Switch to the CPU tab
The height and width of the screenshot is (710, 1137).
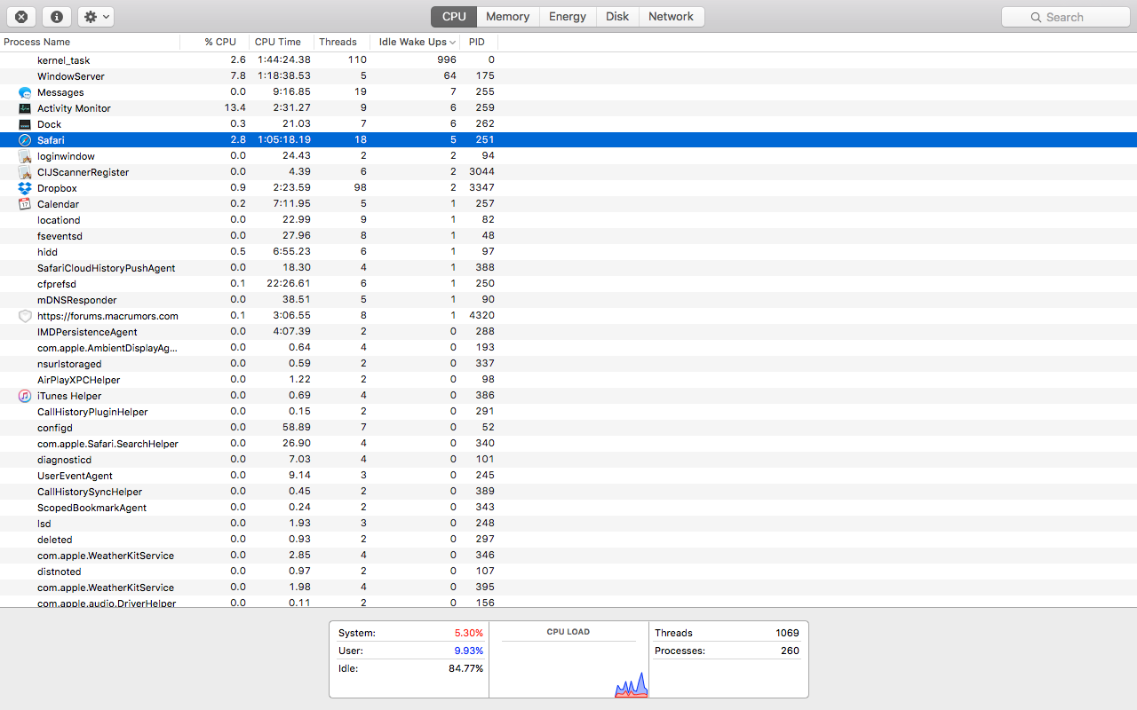coord(454,17)
